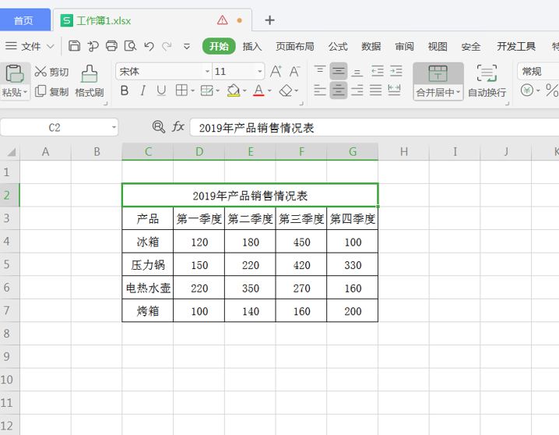Select all cells via corner triangle

(11, 152)
